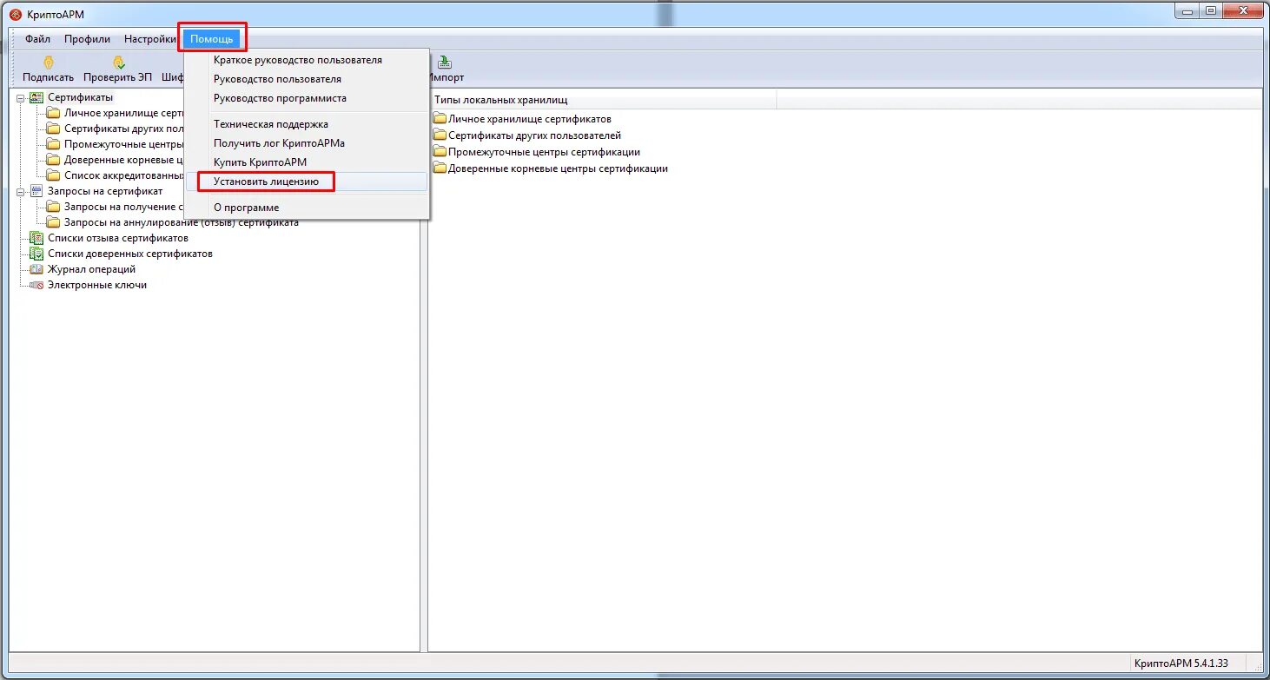Select Сертификаты других пользователей in right list

click(x=535, y=135)
